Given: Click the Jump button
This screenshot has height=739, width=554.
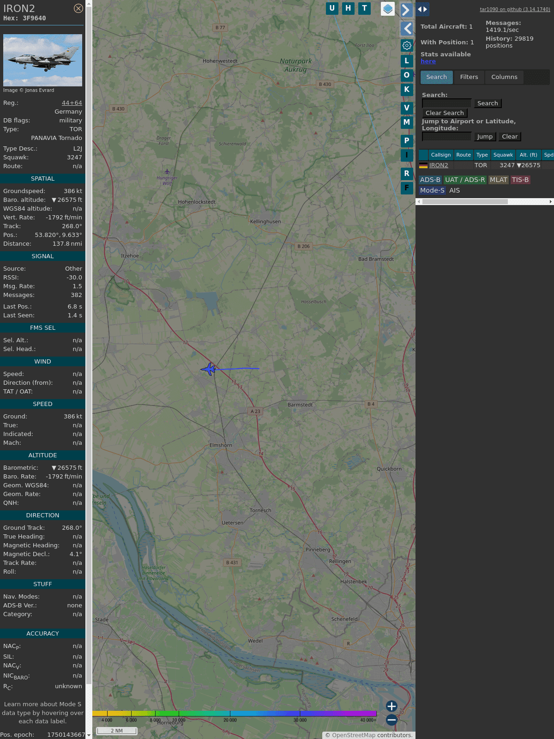Looking at the screenshot, I should coord(485,137).
